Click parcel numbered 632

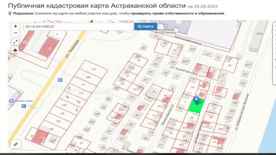pyautogui.click(x=221, y=129)
